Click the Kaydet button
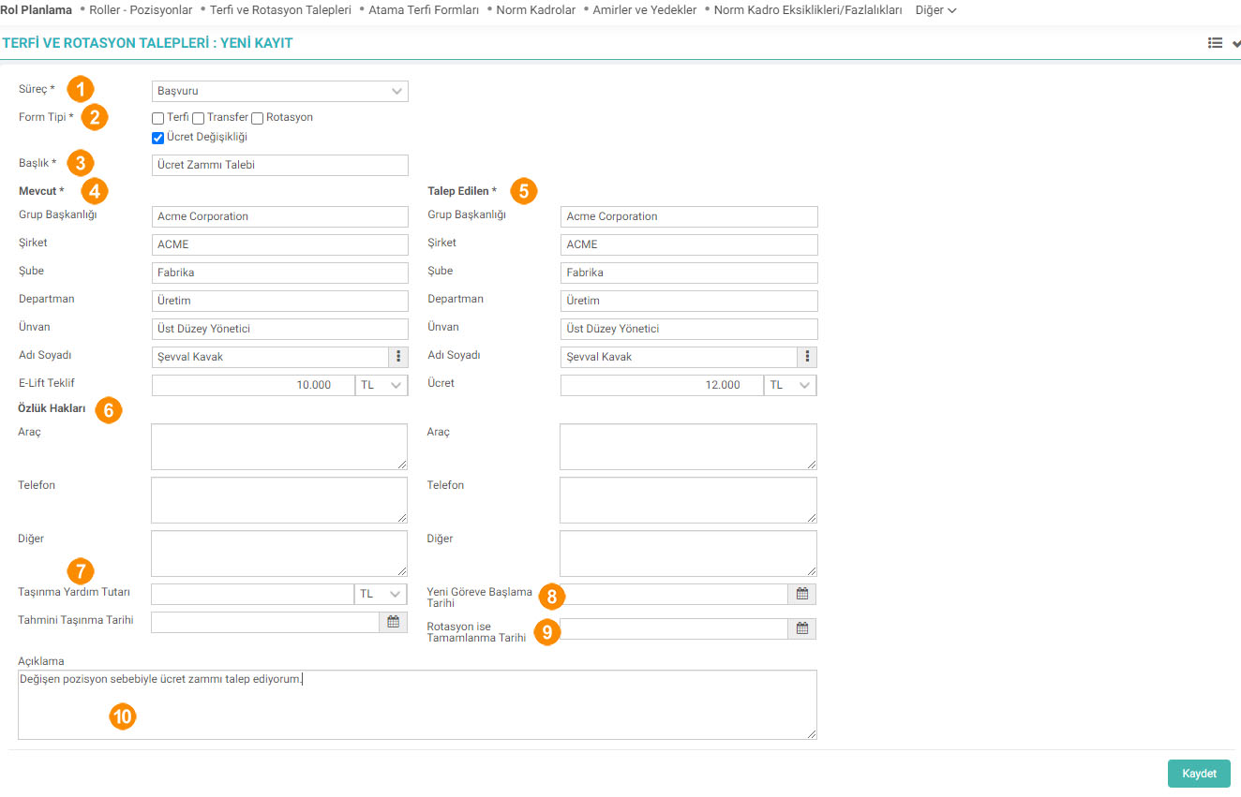 click(x=1199, y=774)
